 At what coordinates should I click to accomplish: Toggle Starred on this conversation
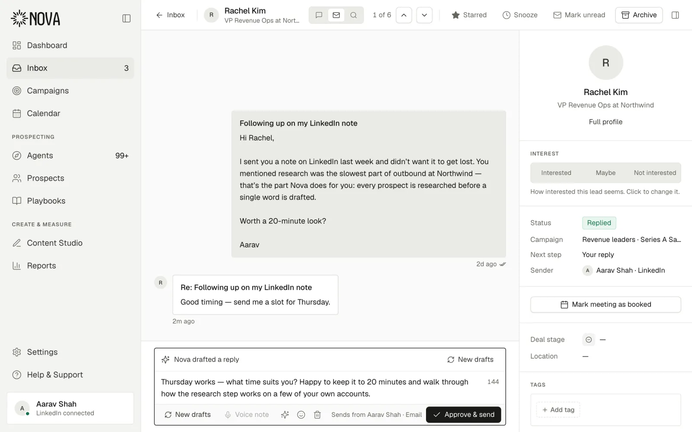click(469, 15)
